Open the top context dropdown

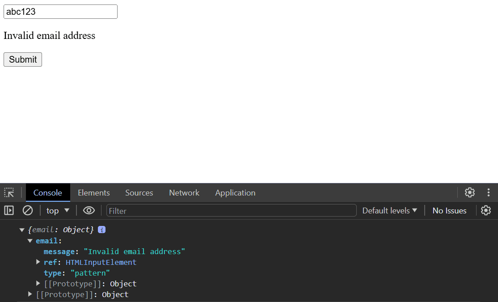coord(58,211)
